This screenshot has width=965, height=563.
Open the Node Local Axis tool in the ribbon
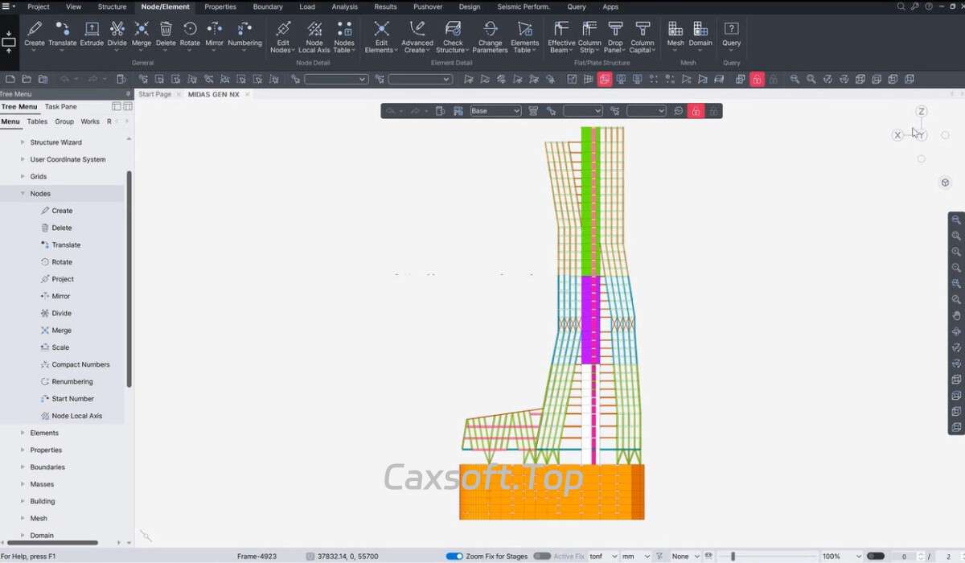coord(314,36)
